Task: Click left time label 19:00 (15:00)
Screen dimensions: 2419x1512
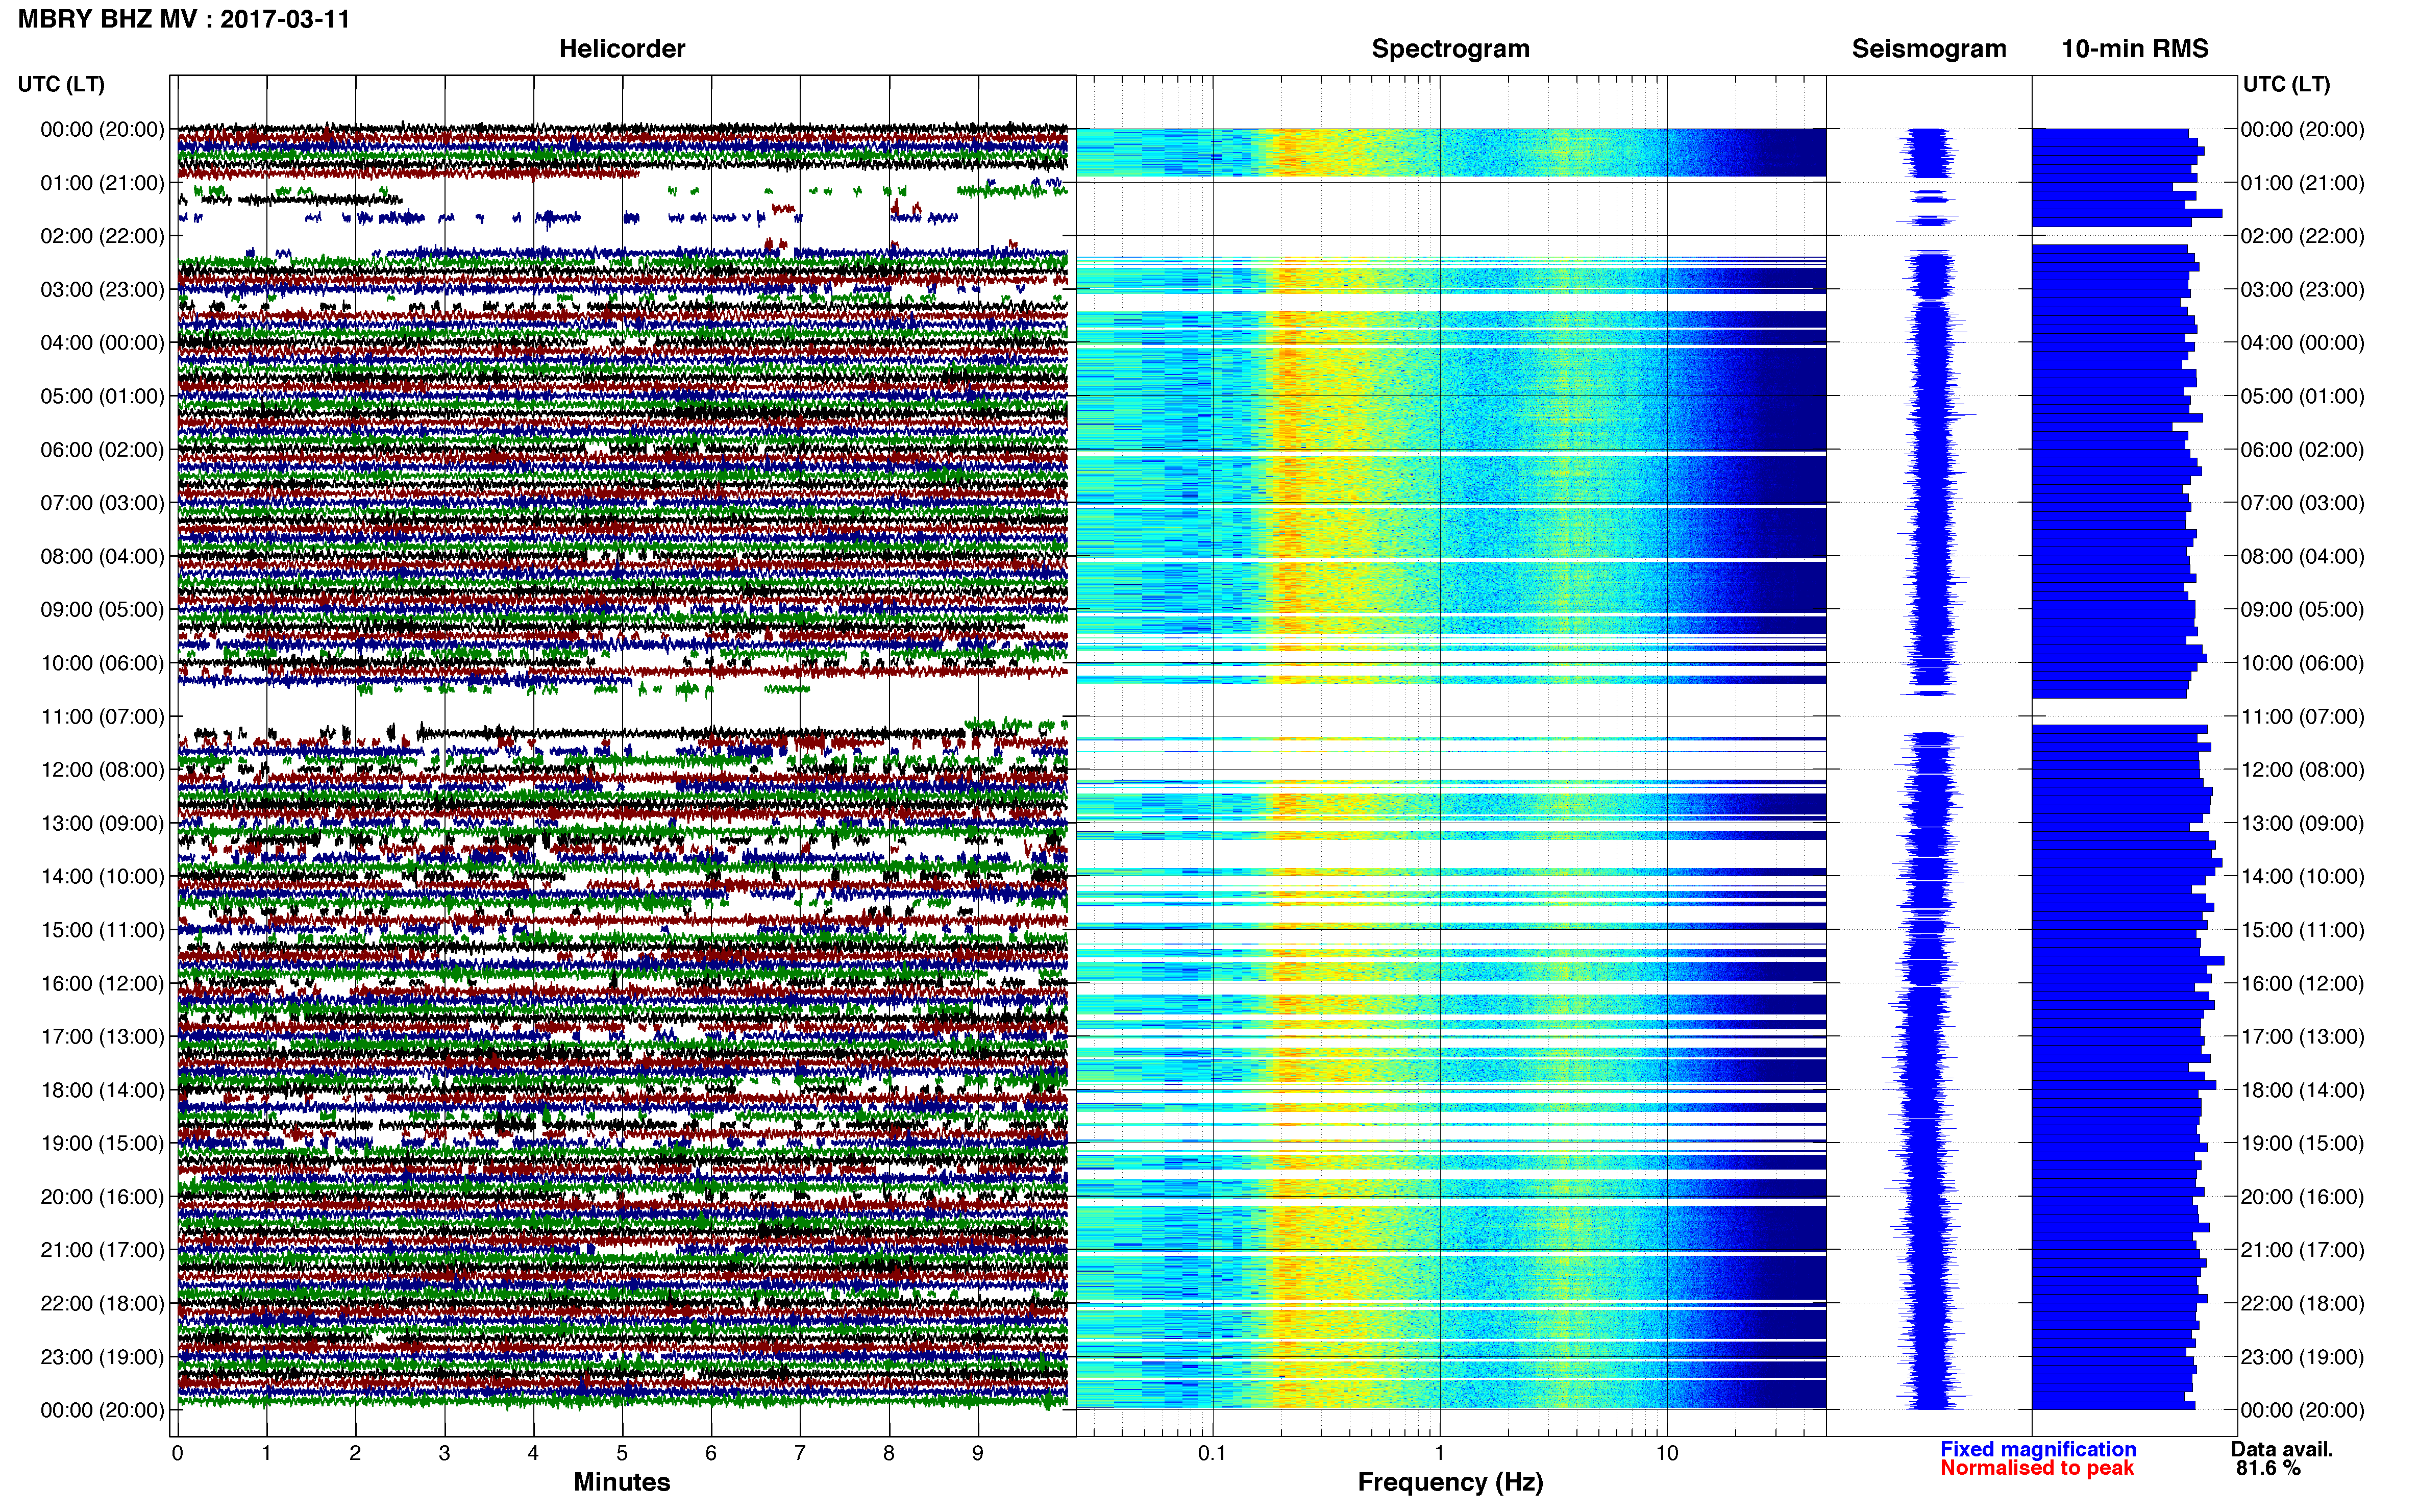Action: click(102, 1143)
